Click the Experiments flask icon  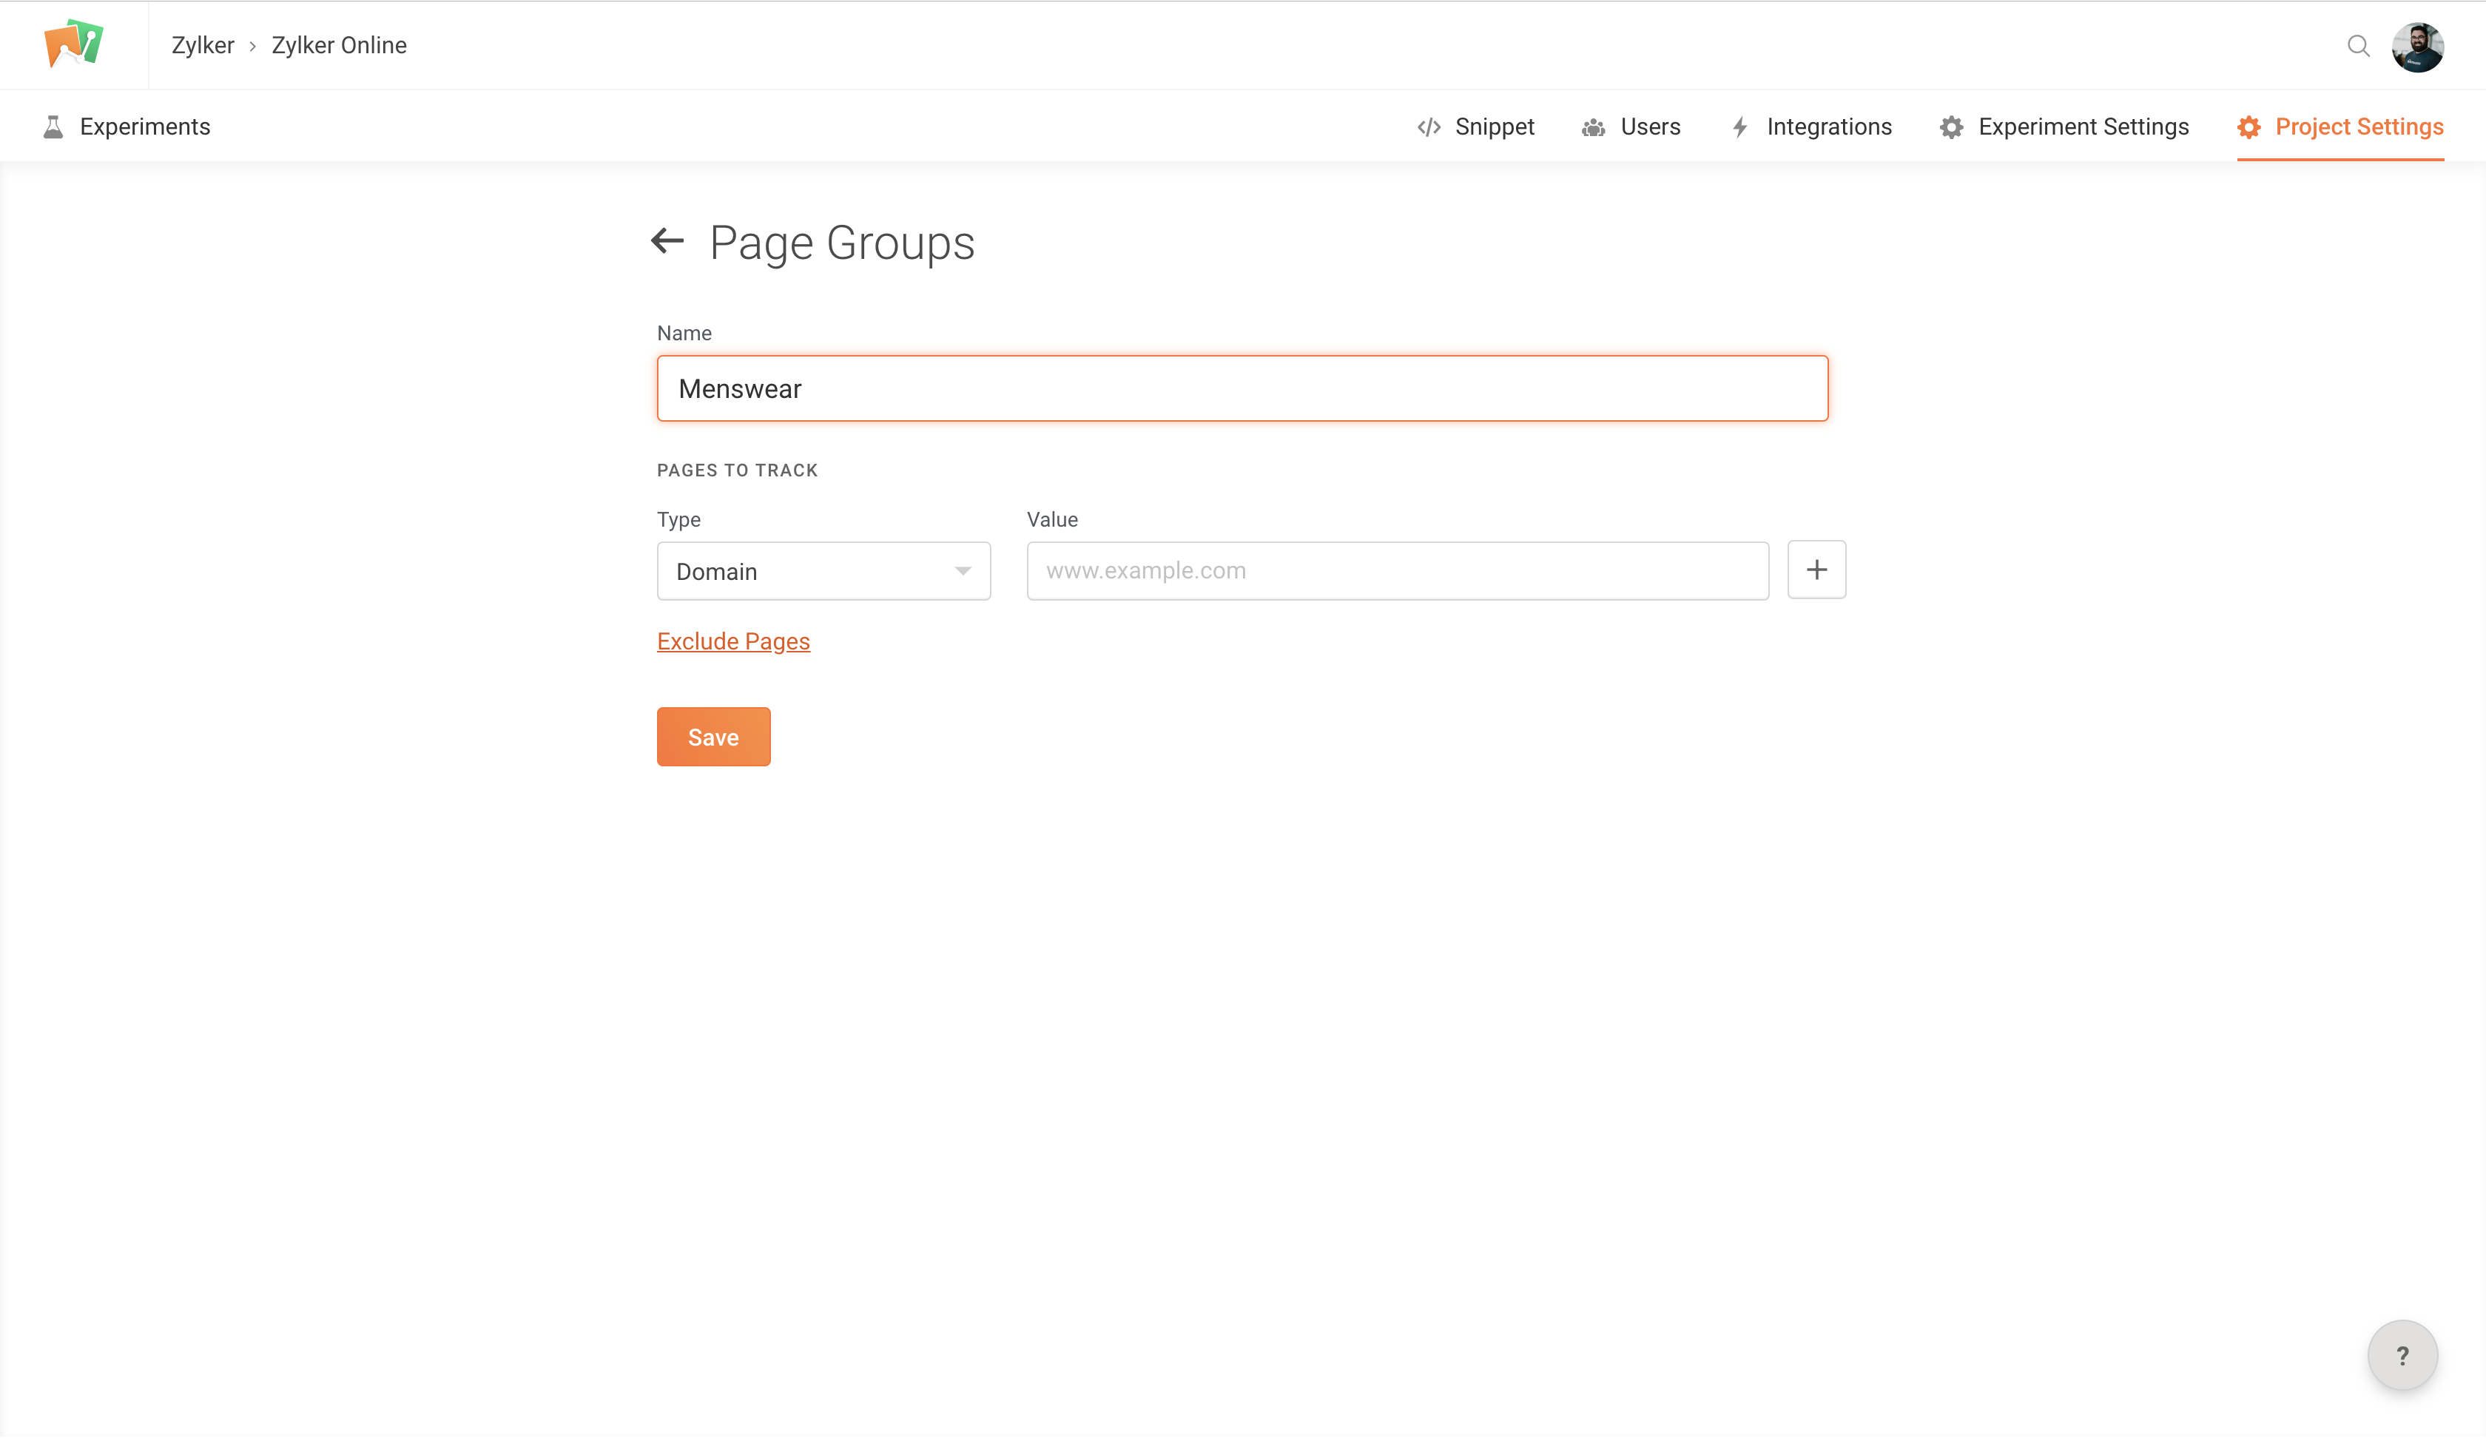[53, 127]
